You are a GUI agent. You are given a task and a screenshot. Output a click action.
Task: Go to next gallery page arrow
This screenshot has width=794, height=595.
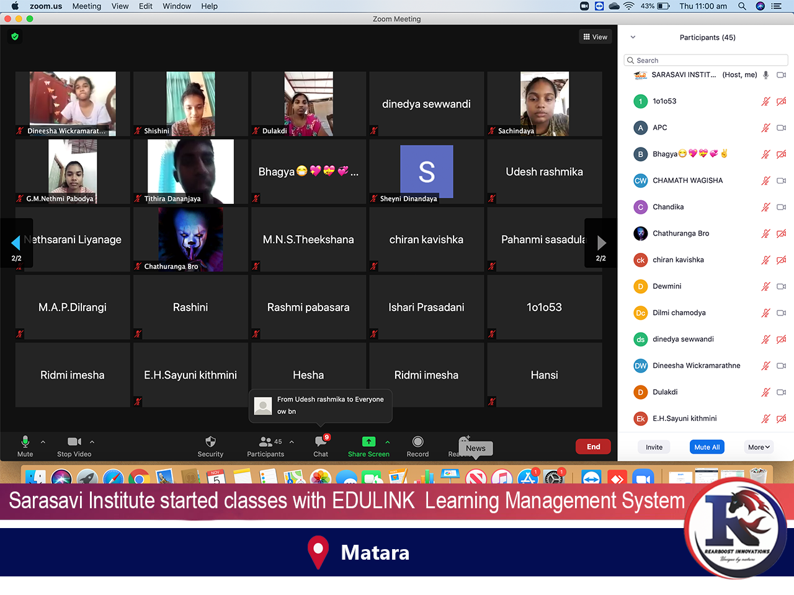[x=601, y=243]
